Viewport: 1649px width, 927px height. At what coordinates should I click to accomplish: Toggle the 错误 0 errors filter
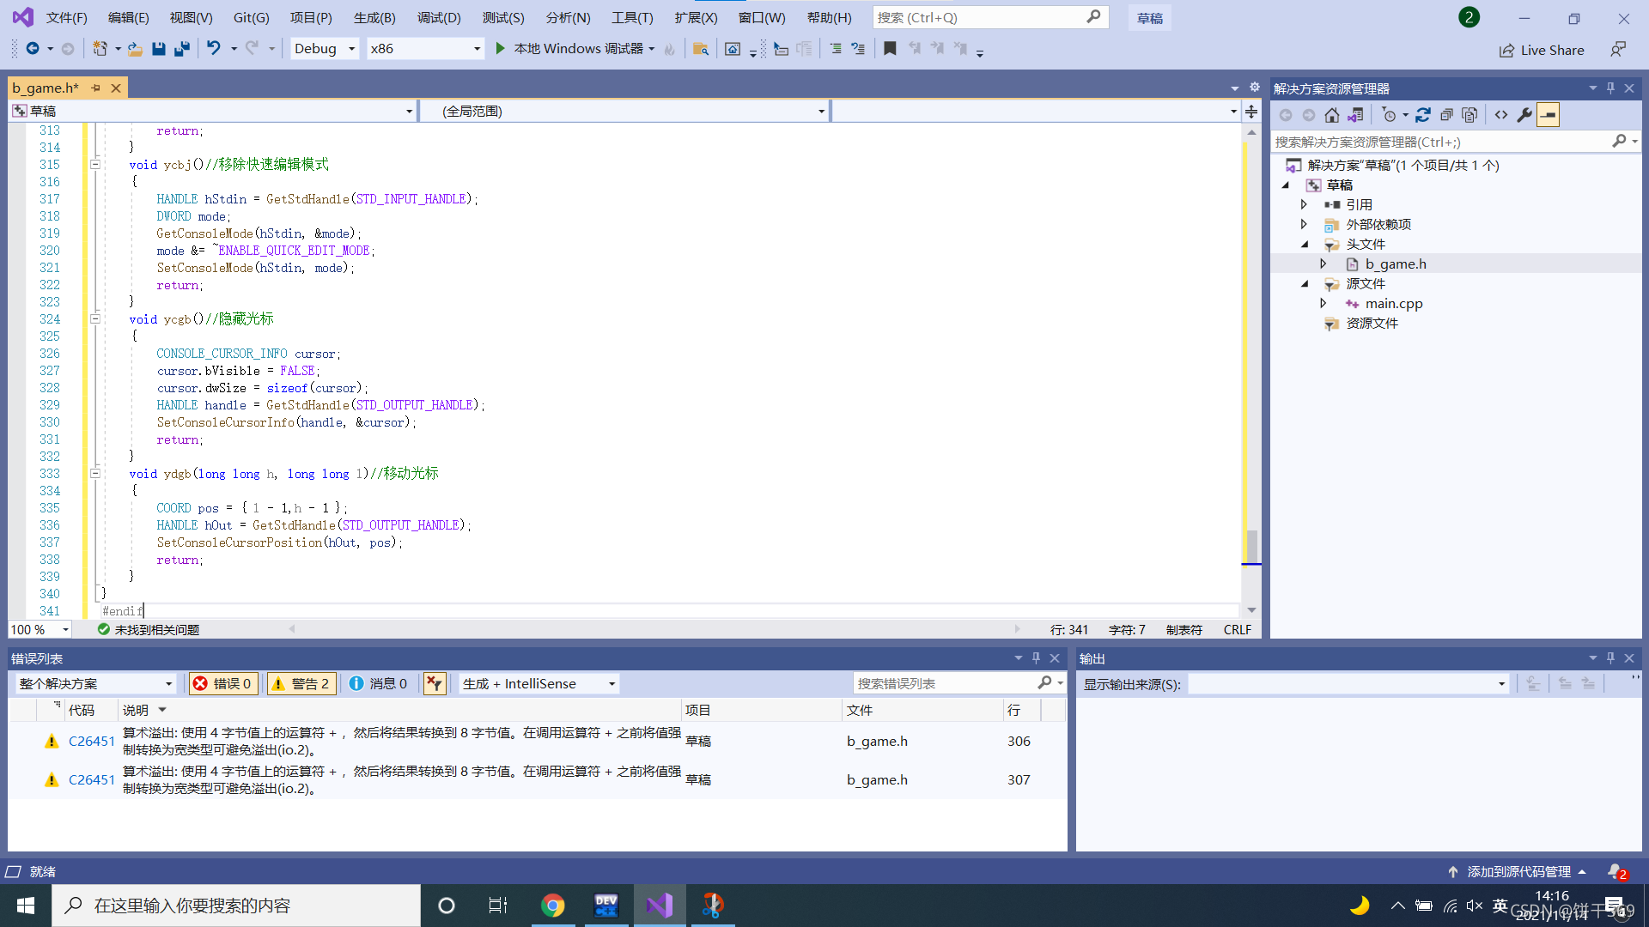[x=223, y=683]
